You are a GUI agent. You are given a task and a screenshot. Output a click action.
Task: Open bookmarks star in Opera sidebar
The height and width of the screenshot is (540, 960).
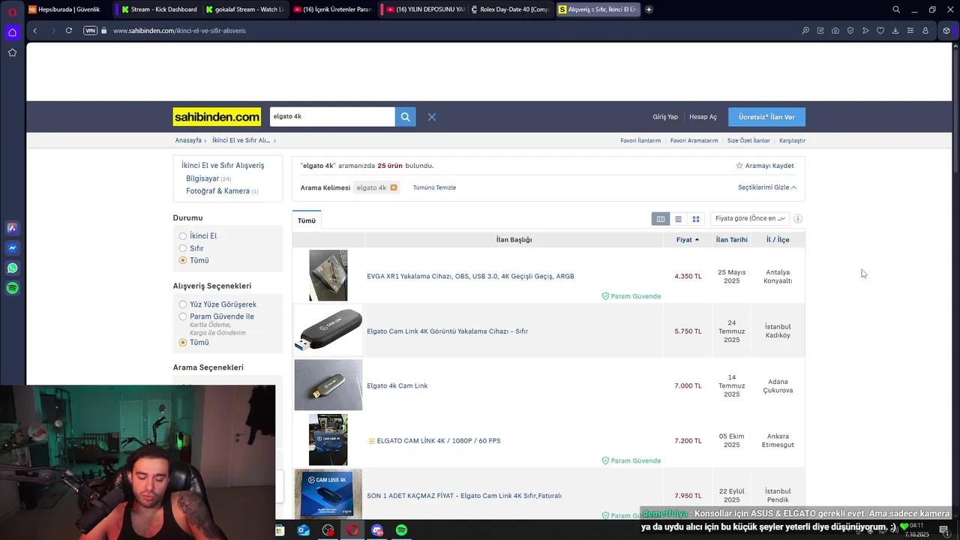pyautogui.click(x=12, y=52)
